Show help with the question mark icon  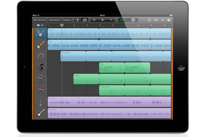point(169,20)
